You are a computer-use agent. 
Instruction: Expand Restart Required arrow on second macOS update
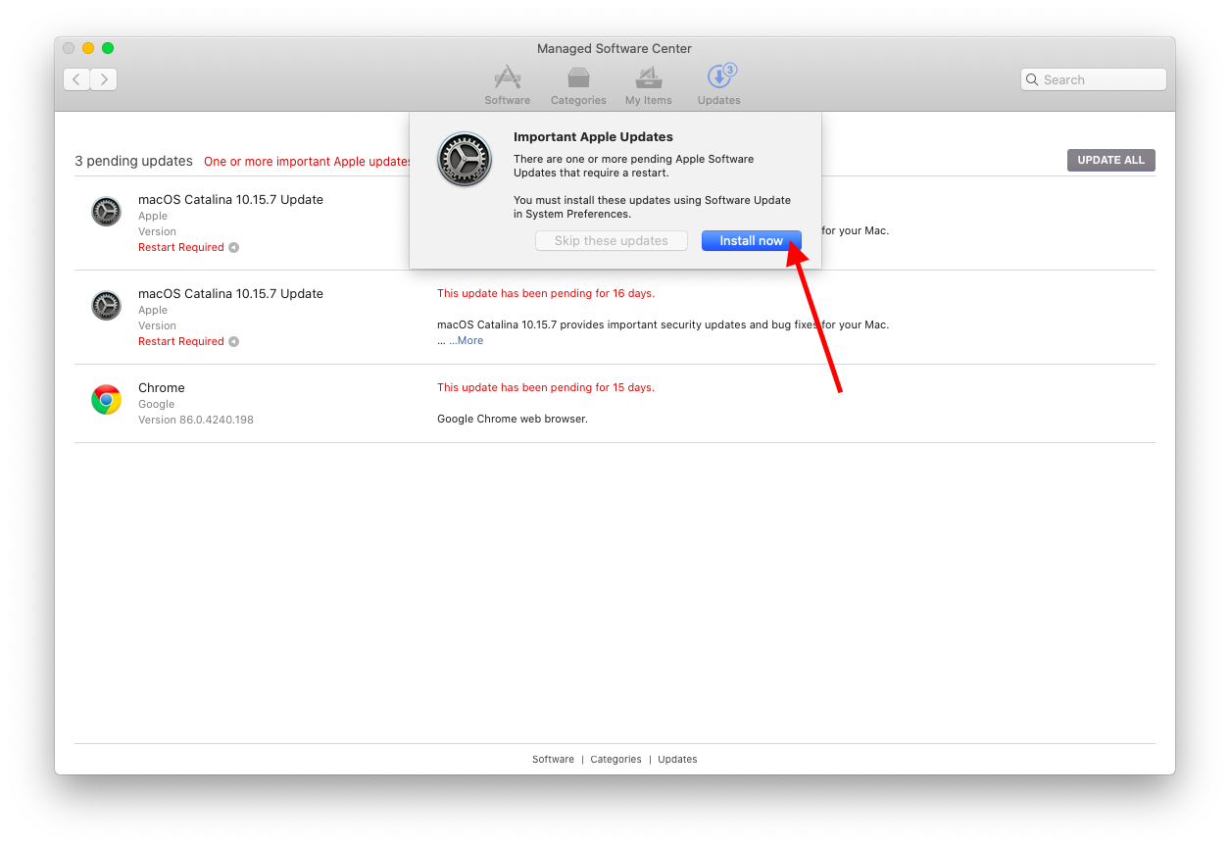tap(234, 342)
